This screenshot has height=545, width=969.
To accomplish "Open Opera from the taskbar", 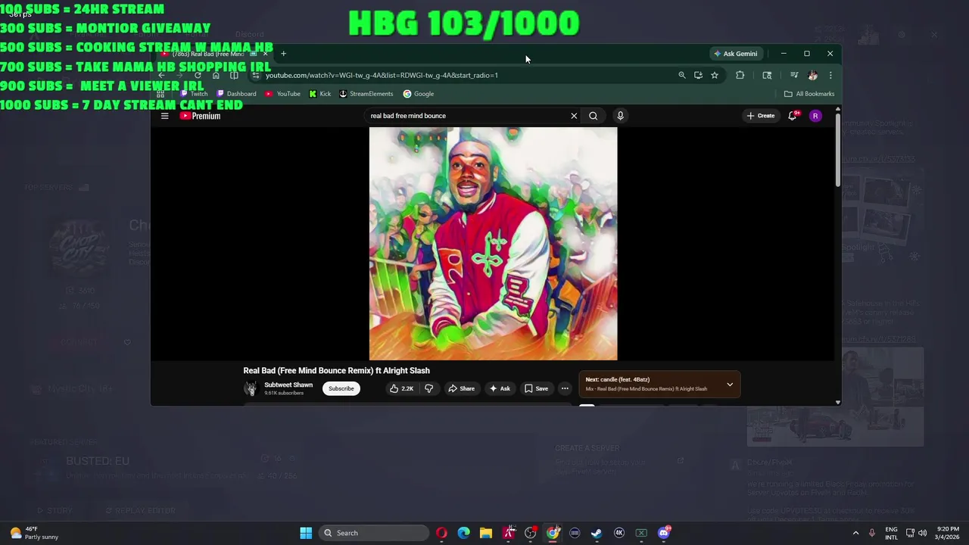I will (441, 533).
